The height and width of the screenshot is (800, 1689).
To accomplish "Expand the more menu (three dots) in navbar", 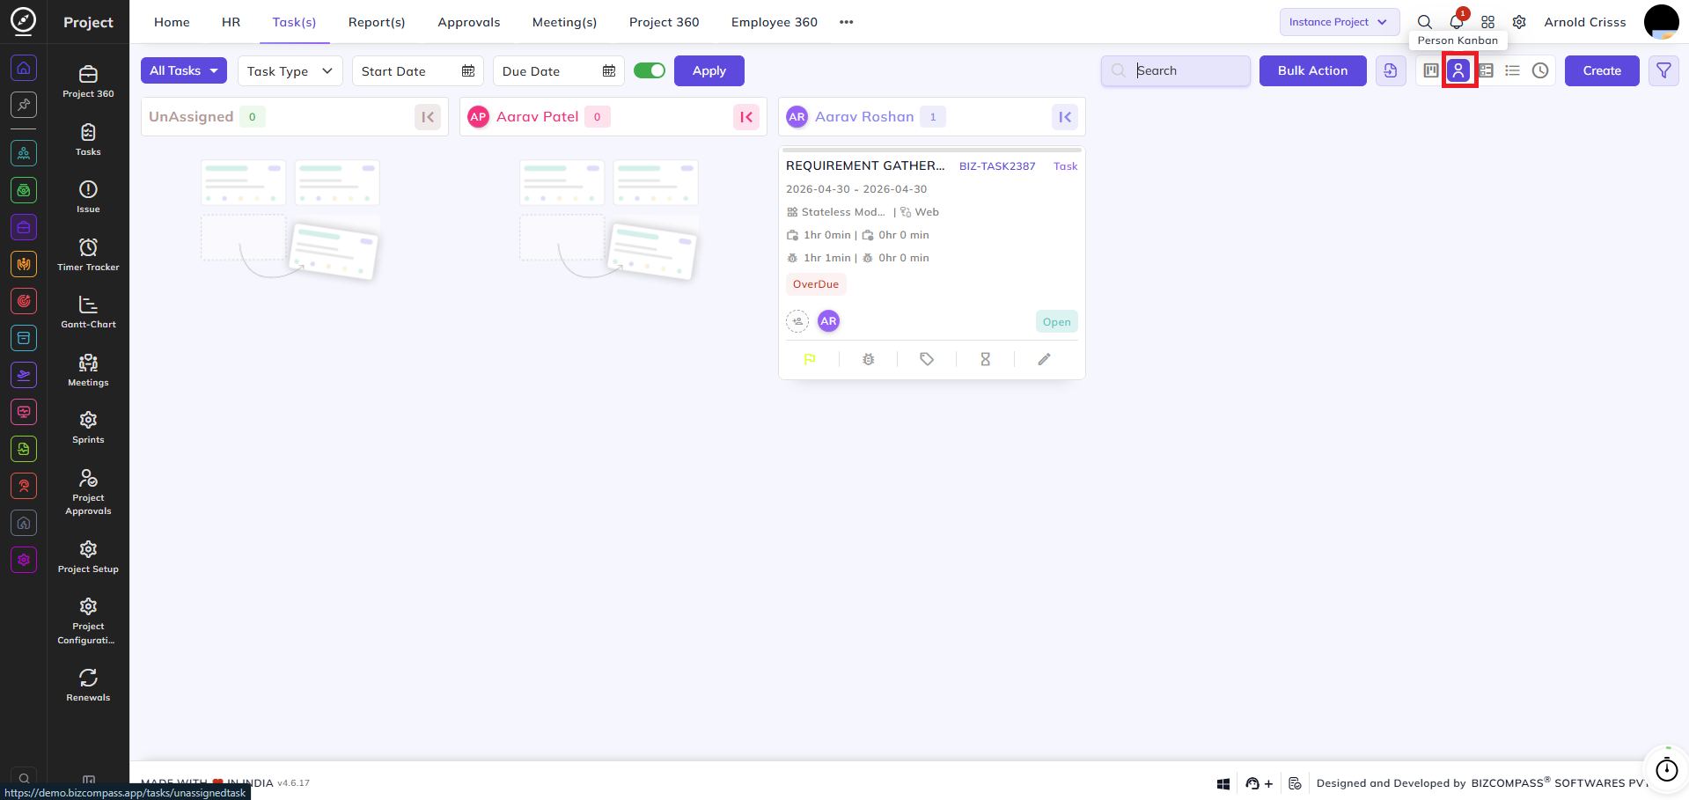I will [847, 22].
